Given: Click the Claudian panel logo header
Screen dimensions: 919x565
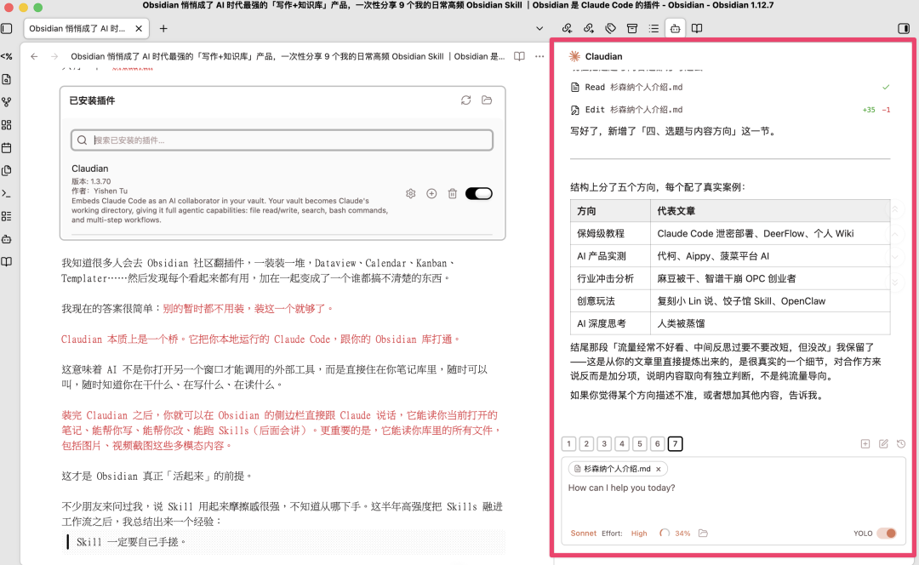Looking at the screenshot, I should click(x=596, y=56).
